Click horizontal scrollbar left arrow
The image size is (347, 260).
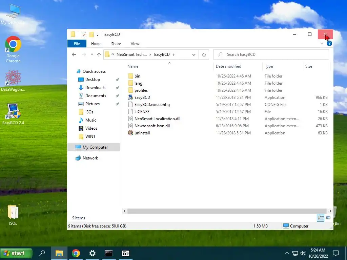124,211
